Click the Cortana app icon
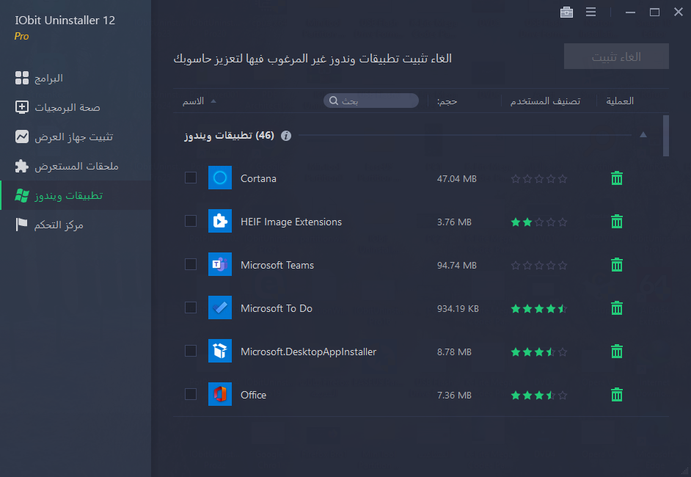Viewport: 691px width, 477px height. [220, 178]
